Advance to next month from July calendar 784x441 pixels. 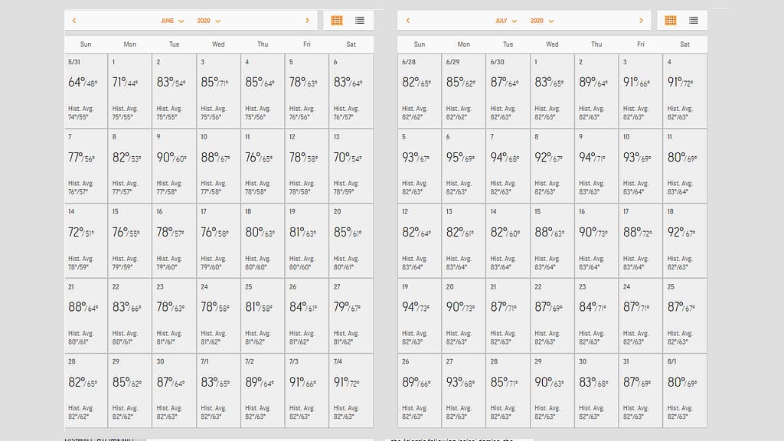[641, 21]
